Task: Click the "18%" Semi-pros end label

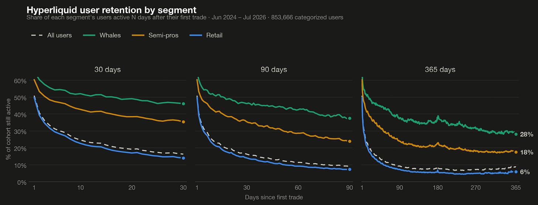Action: tap(527, 152)
